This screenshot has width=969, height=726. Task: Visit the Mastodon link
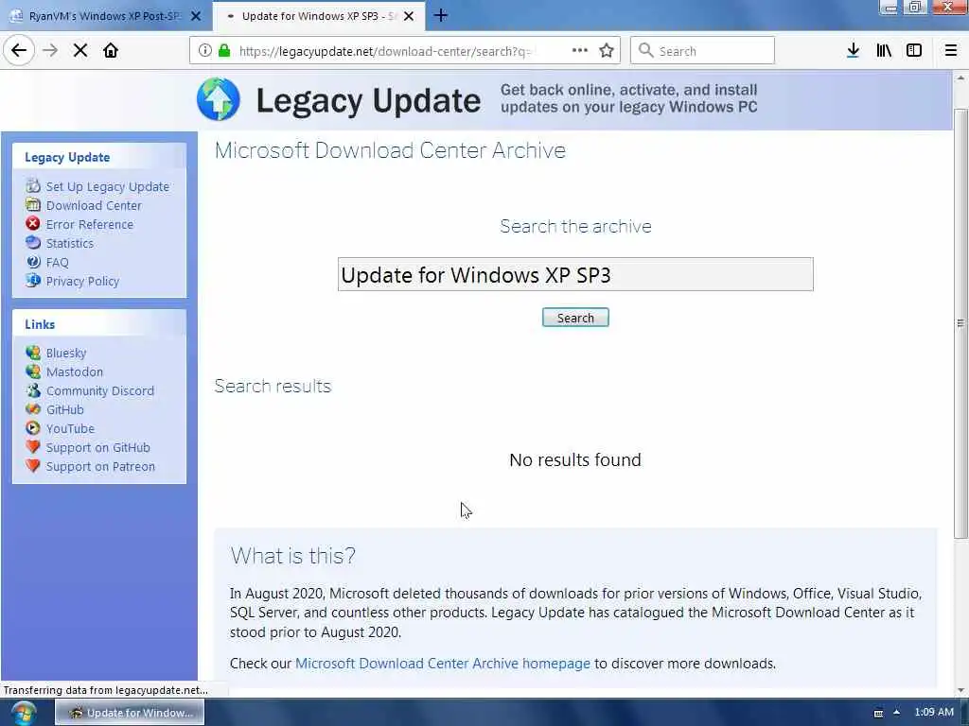point(75,372)
